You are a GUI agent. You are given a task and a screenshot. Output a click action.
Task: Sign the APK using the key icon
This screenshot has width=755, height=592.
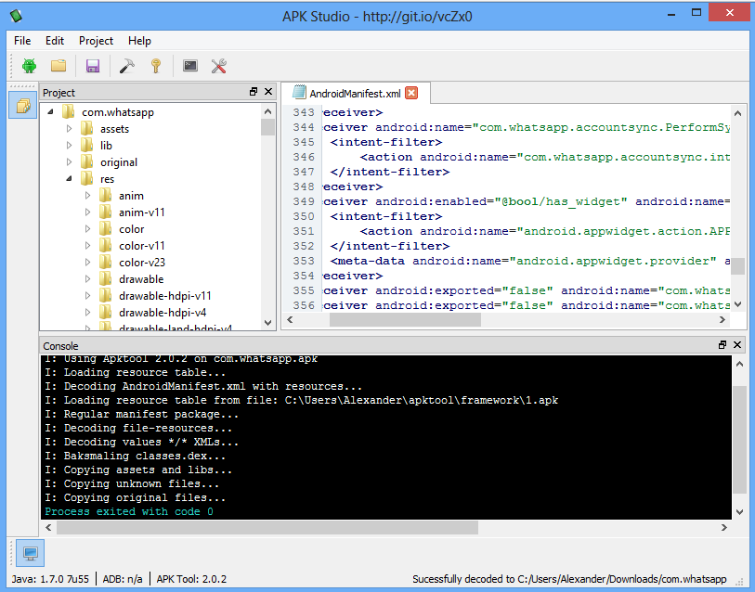tap(156, 66)
